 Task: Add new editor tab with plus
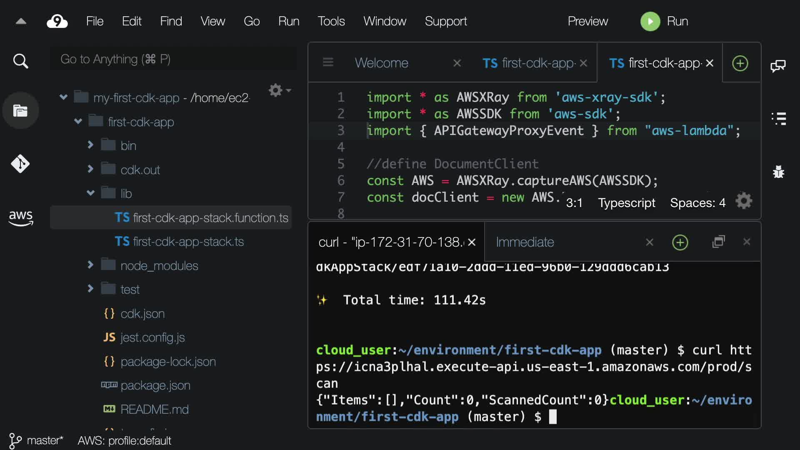pyautogui.click(x=740, y=63)
